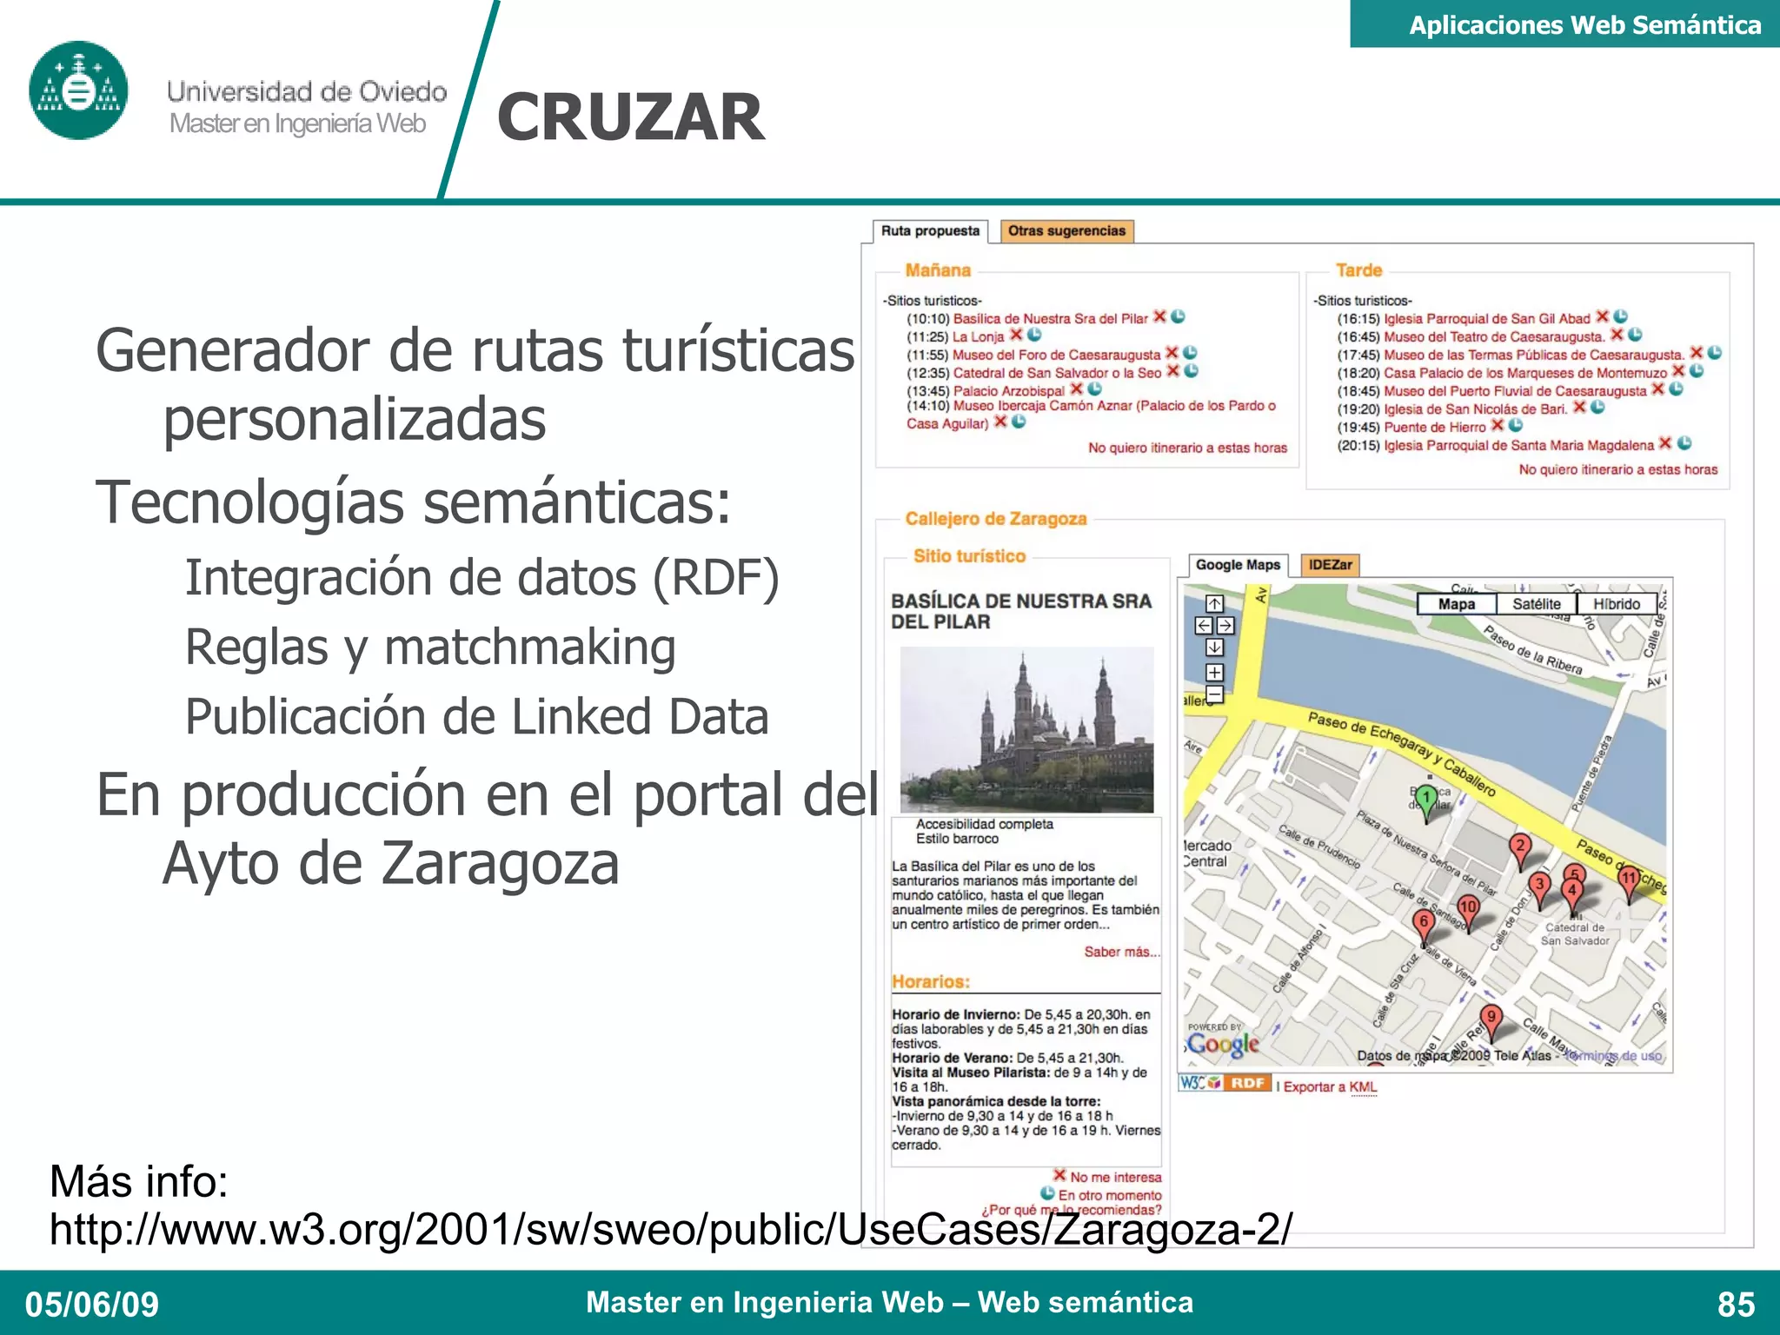The width and height of the screenshot is (1780, 1335).
Task: Click 'En otro momento' option
Action: 1109,1196
